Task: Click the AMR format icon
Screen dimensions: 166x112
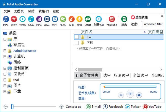Action: (79, 19)
